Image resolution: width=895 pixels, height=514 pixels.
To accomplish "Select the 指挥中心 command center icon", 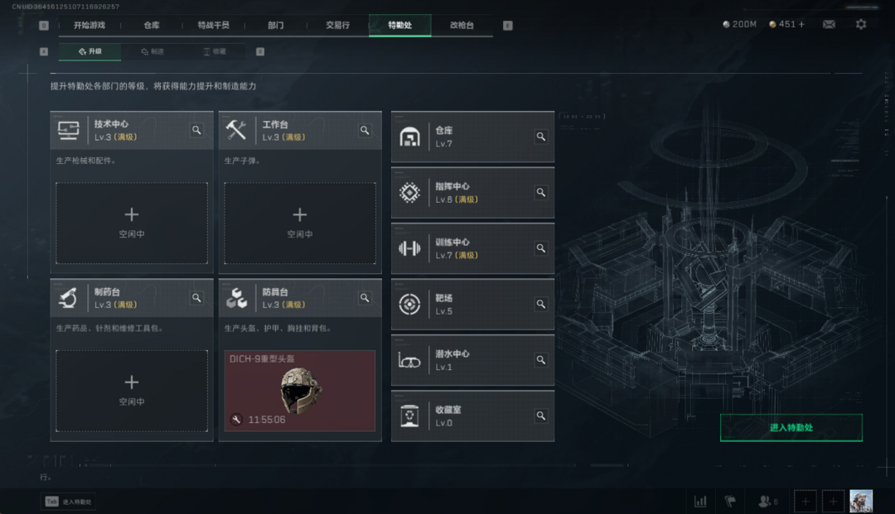I will pos(409,193).
